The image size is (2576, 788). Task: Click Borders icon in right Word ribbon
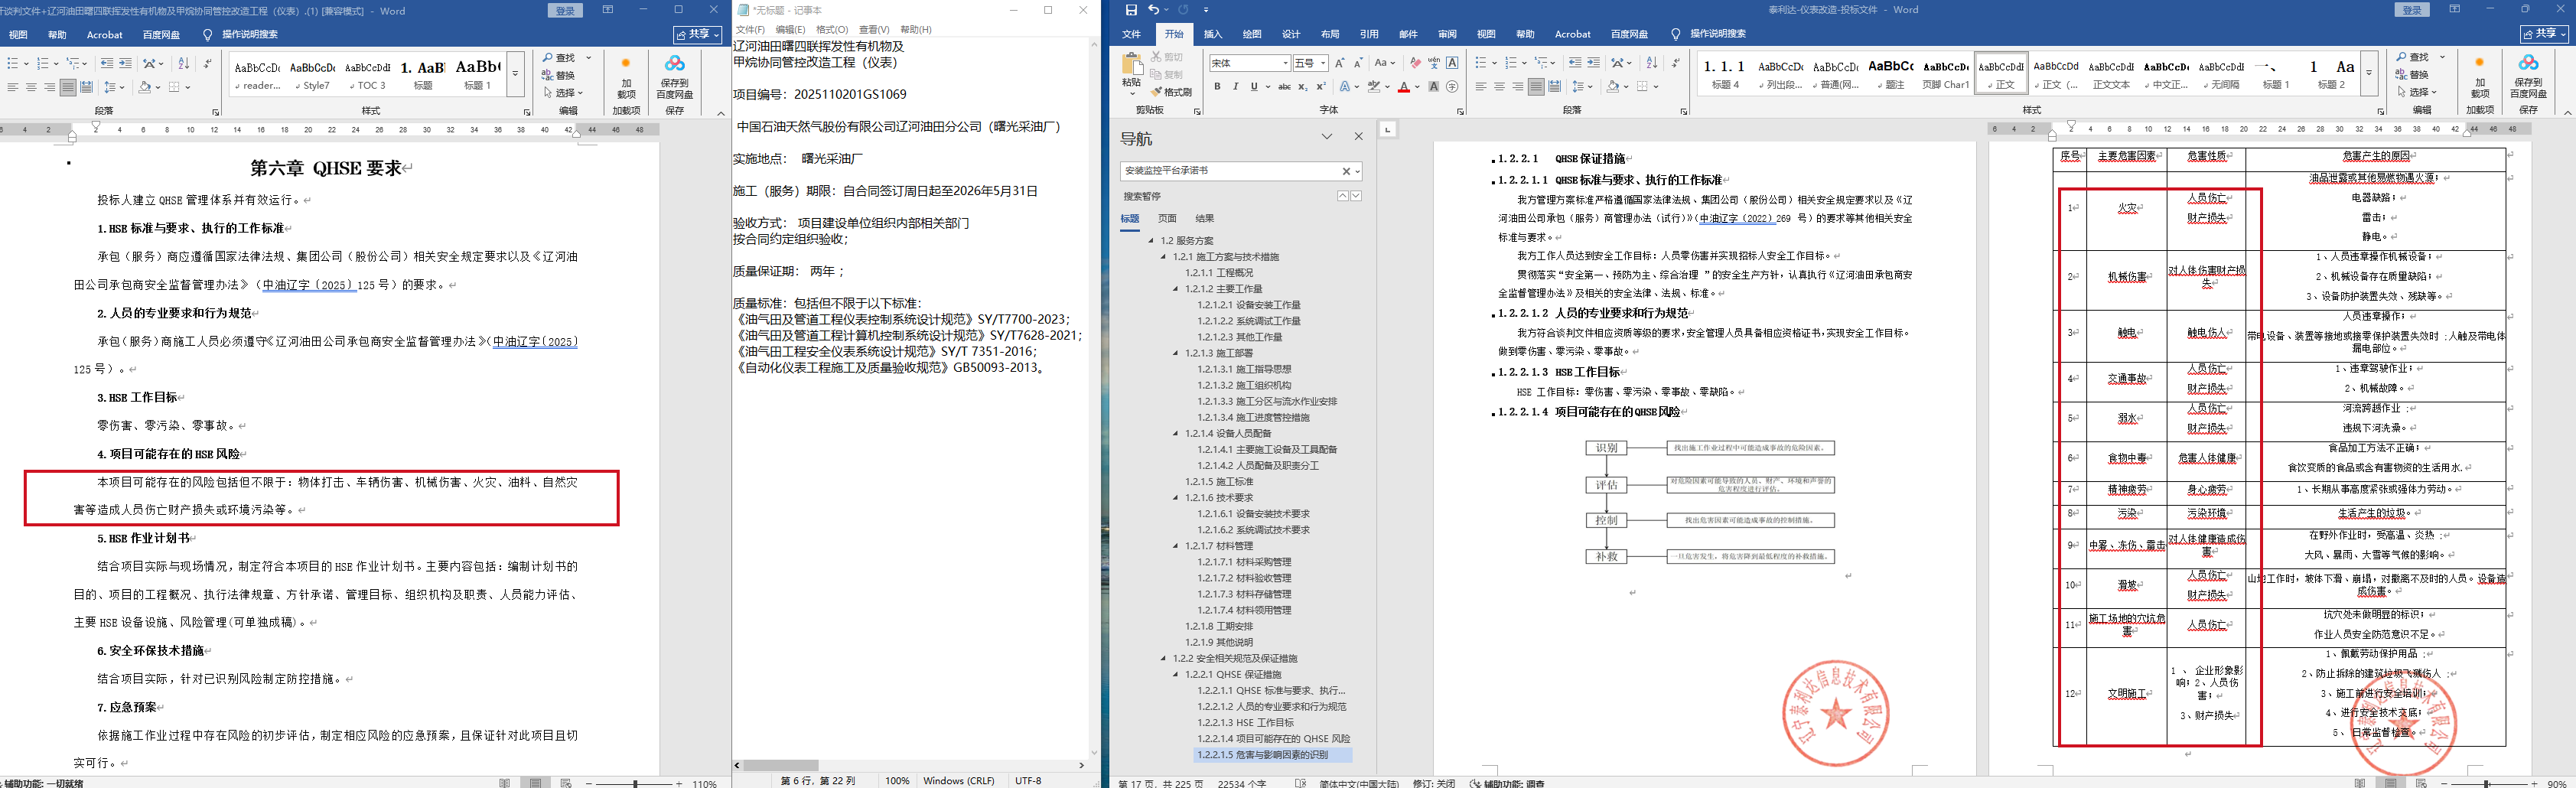pyautogui.click(x=1642, y=87)
